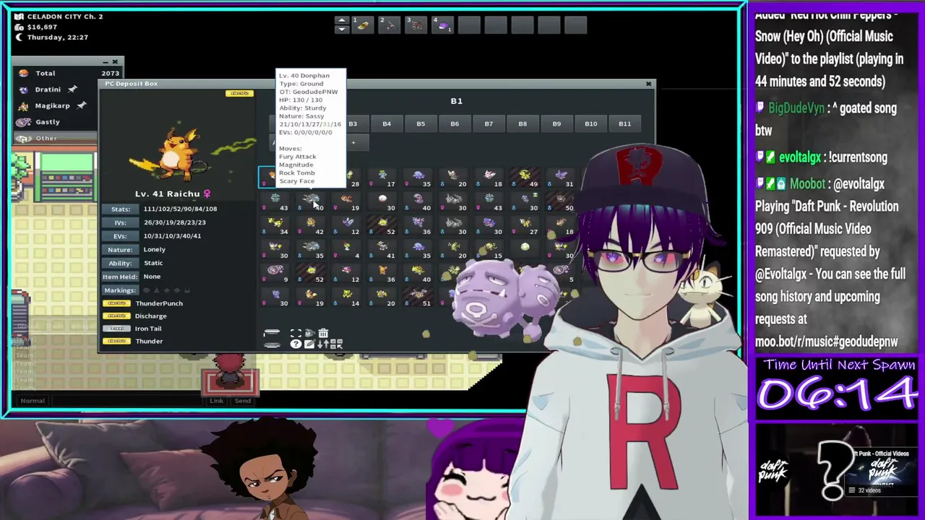Select hotbar slot 2 fishing rod
Image resolution: width=925 pixels, height=520 pixels.
(389, 25)
